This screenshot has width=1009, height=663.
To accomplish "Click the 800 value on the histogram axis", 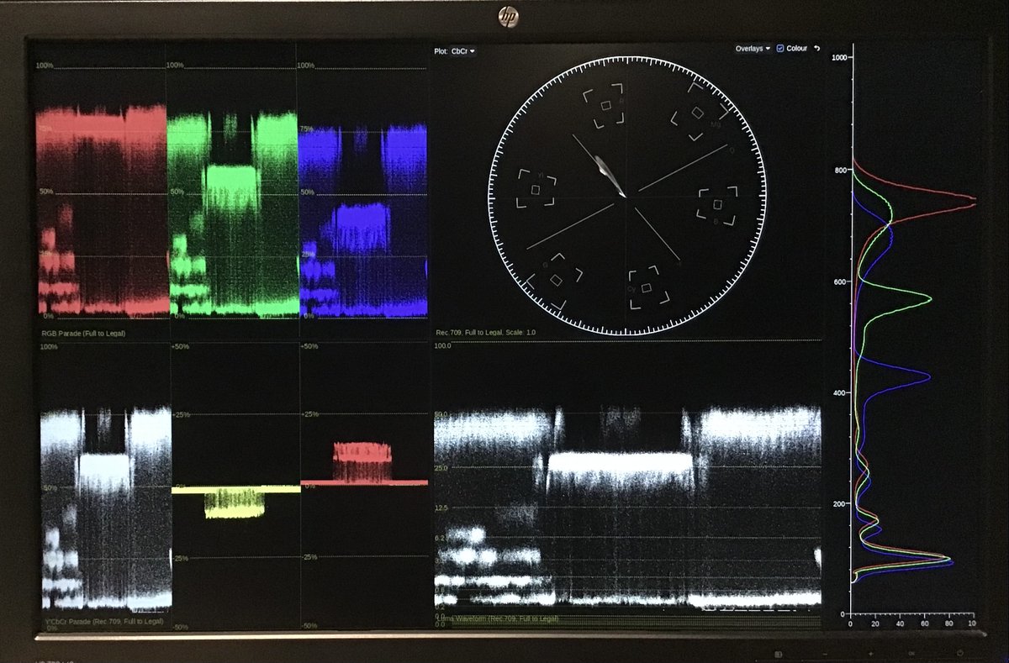I will coord(841,171).
